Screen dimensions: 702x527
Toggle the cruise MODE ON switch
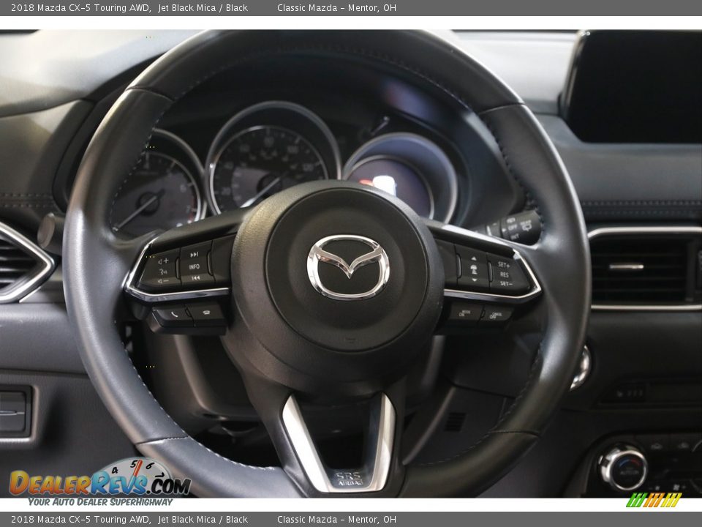tap(464, 313)
